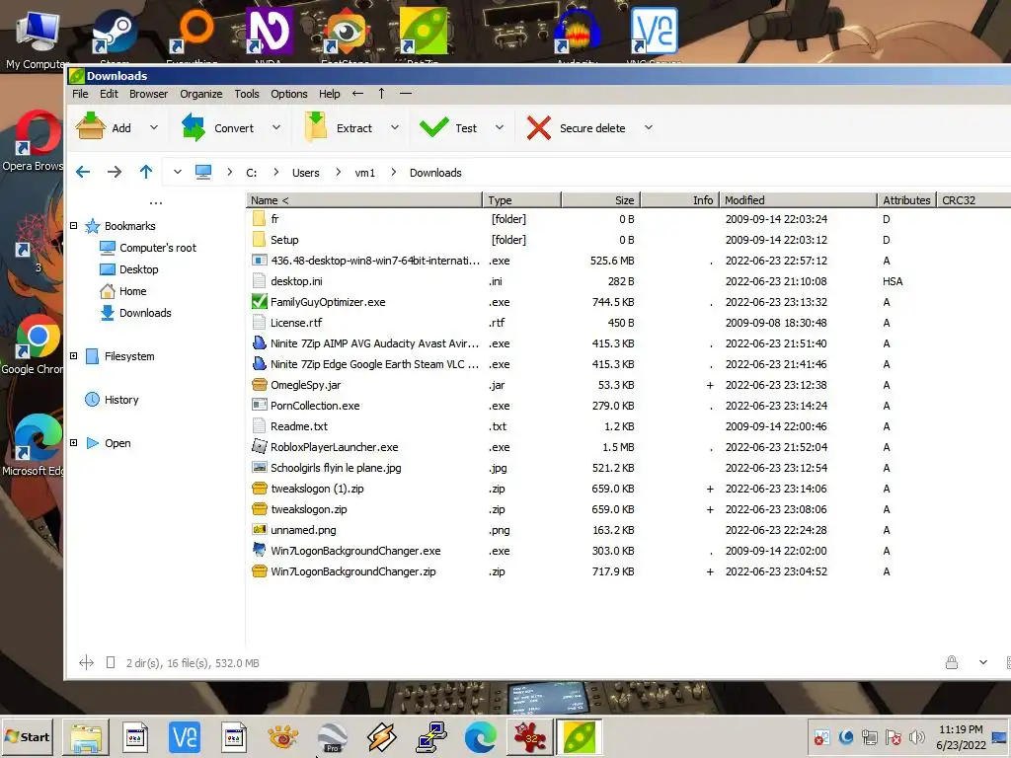This screenshot has height=758, width=1011.
Task: Click the Microsoft Edge taskbar icon
Action: click(x=481, y=736)
